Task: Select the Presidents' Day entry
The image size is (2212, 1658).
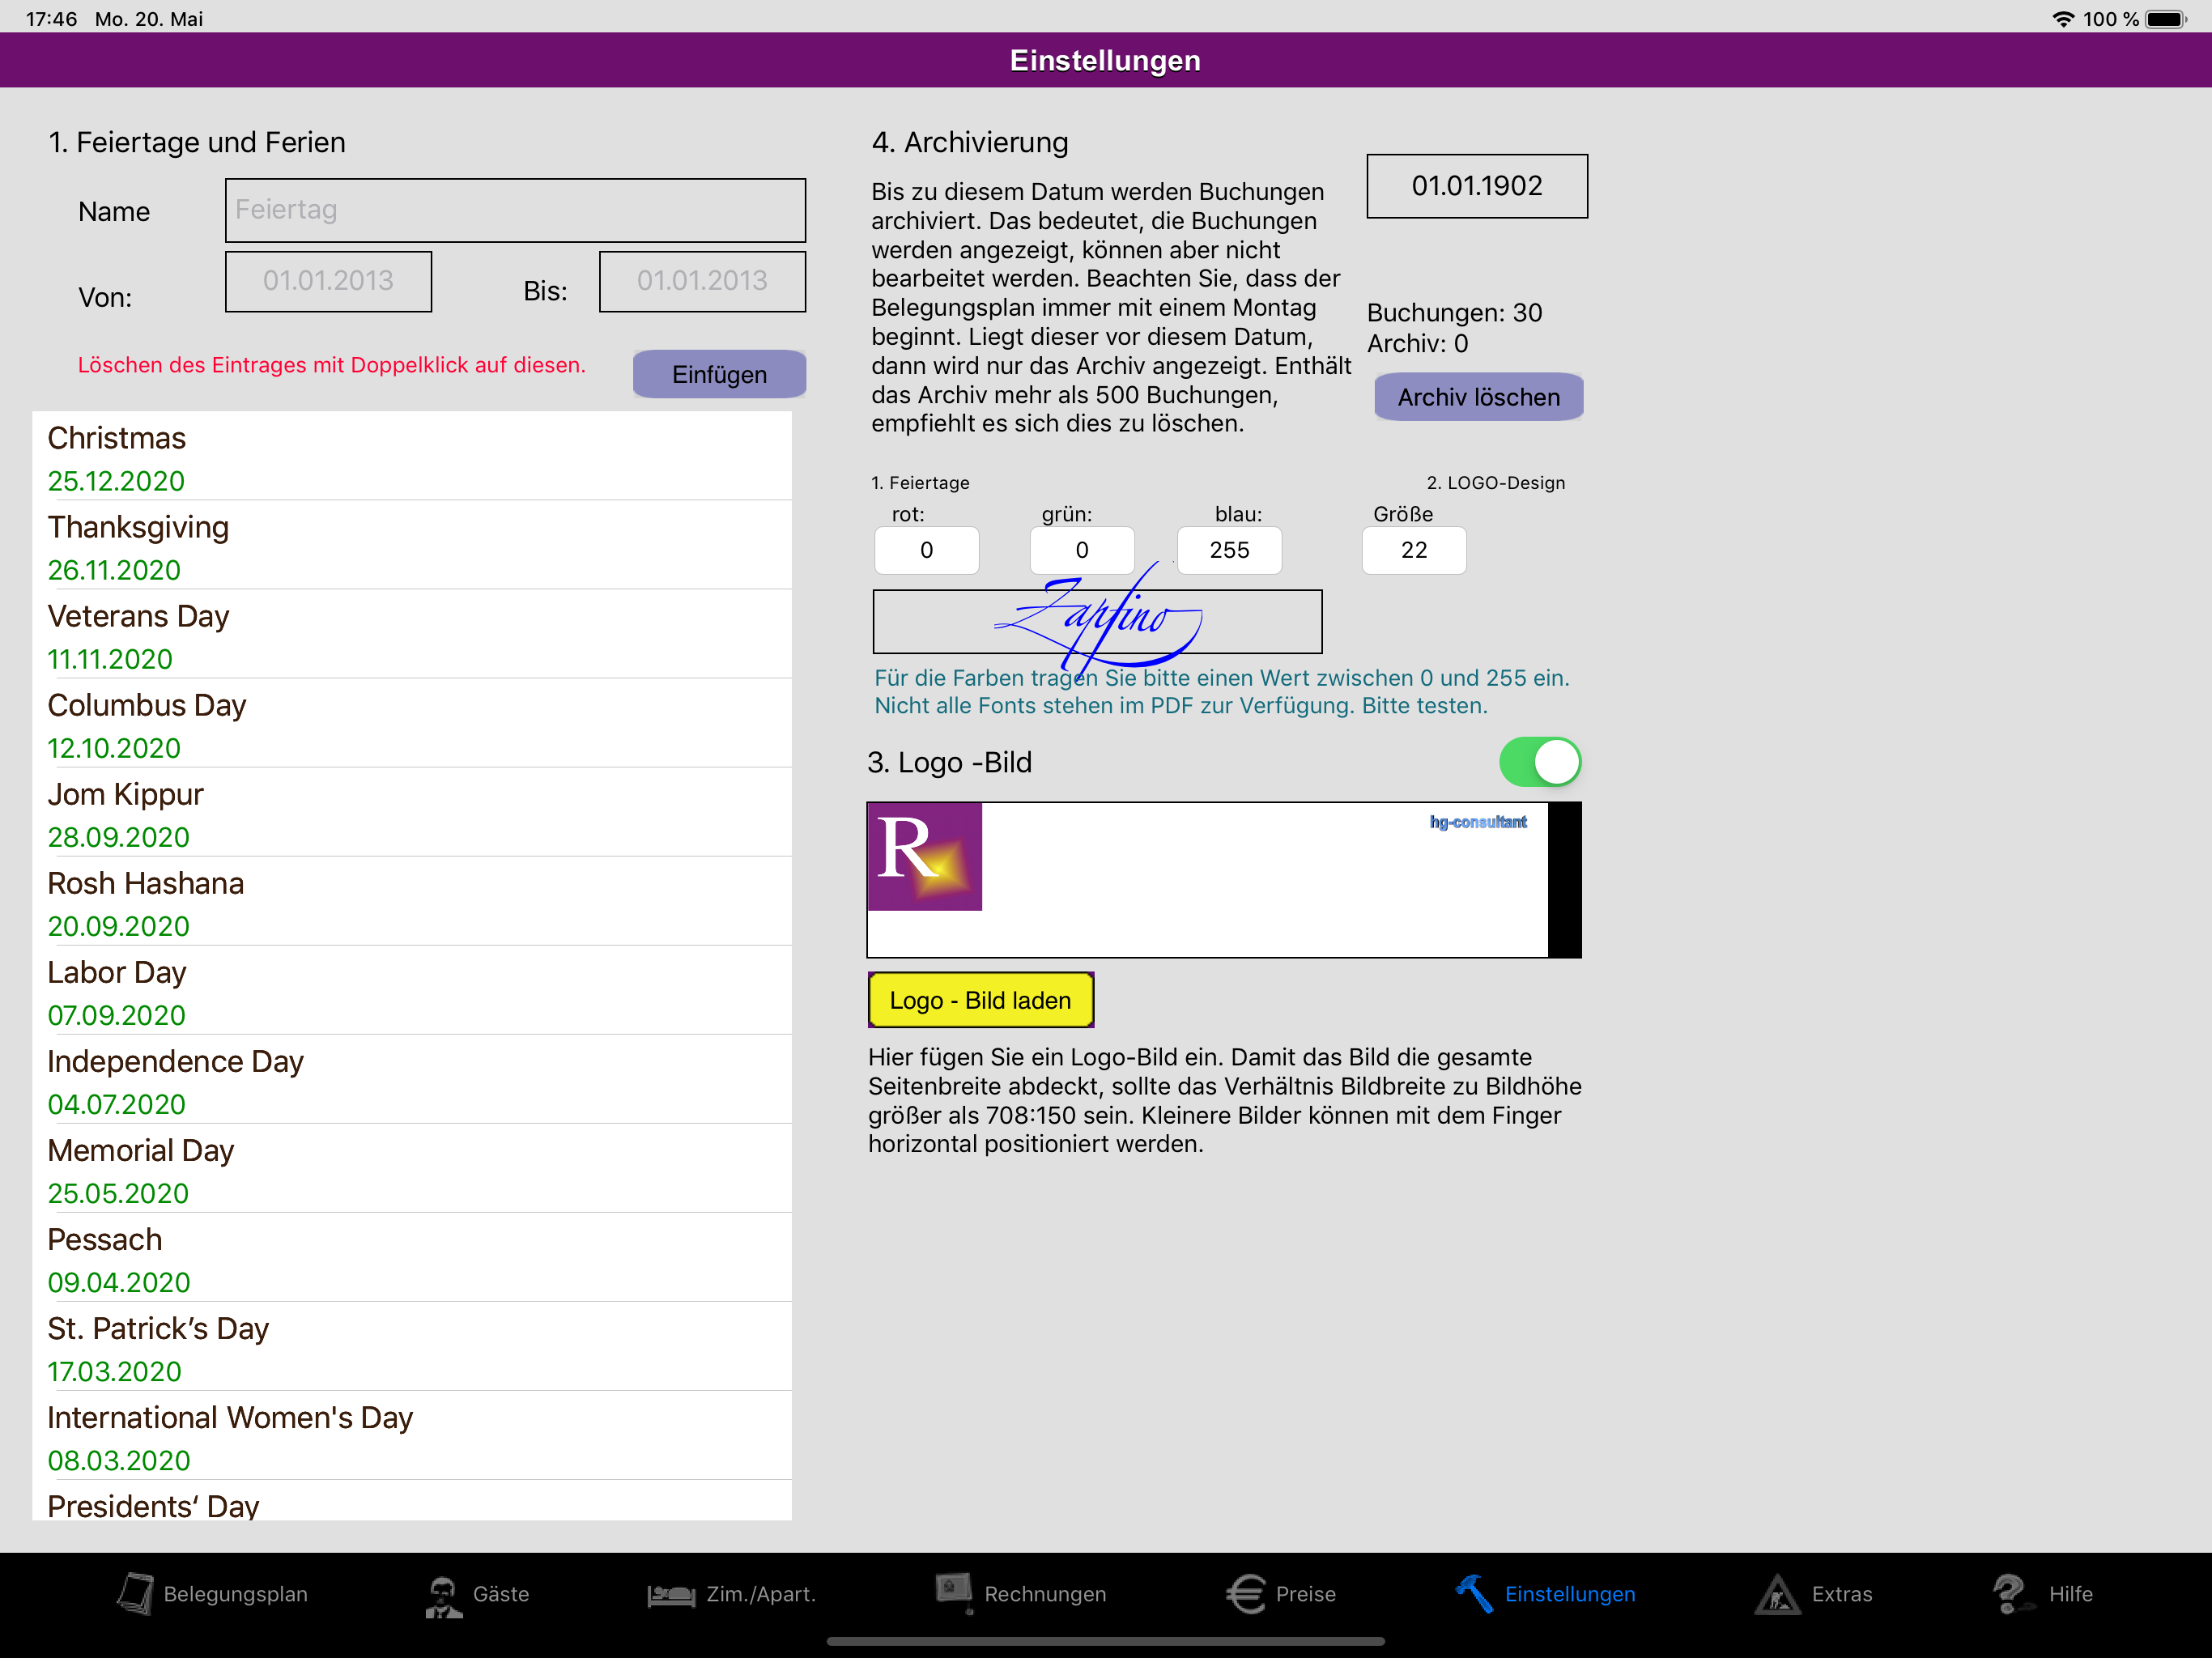Action: 412,1502
